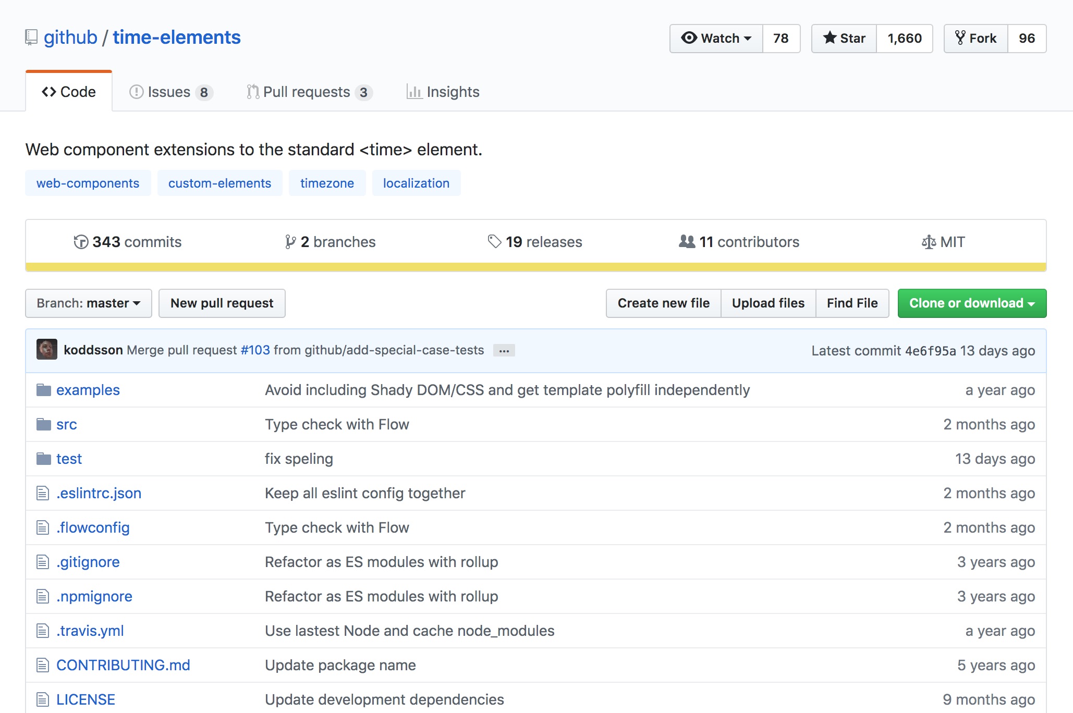Viewport: 1073px width, 713px height.
Task: Click Upload files button
Action: point(769,303)
